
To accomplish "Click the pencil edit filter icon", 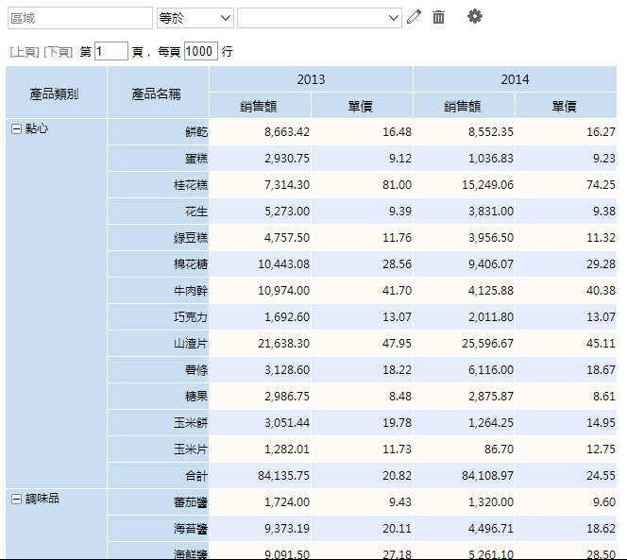I will pyautogui.click(x=414, y=17).
